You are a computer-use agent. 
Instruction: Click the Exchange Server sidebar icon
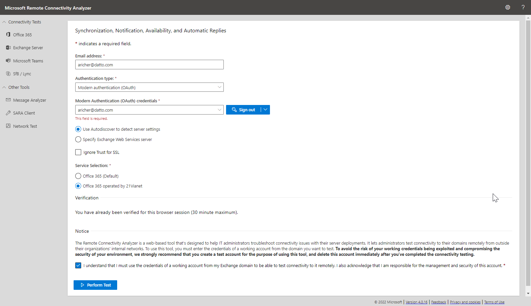(x=8, y=48)
